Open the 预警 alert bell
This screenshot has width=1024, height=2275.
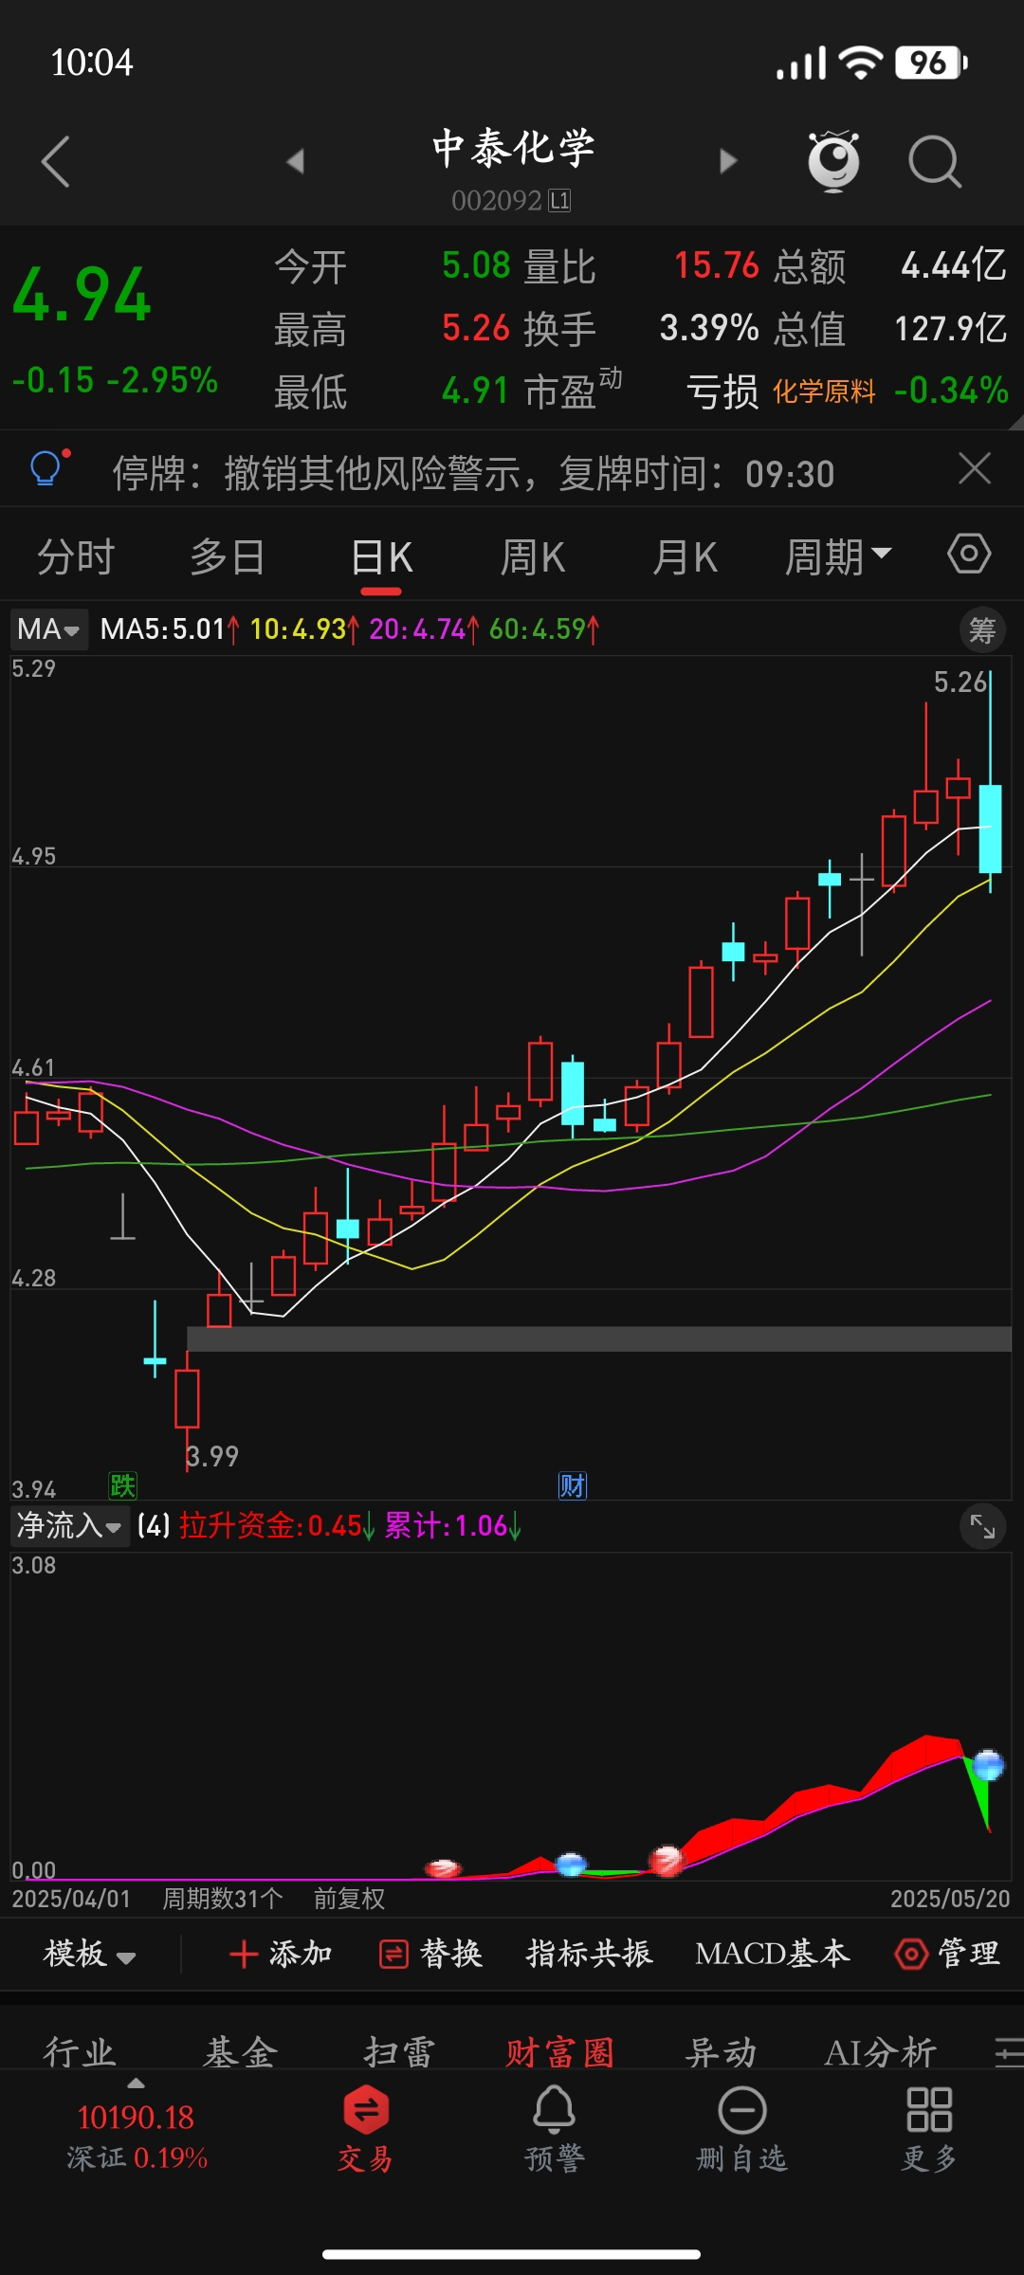click(554, 2129)
